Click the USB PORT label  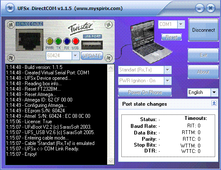(92, 36)
